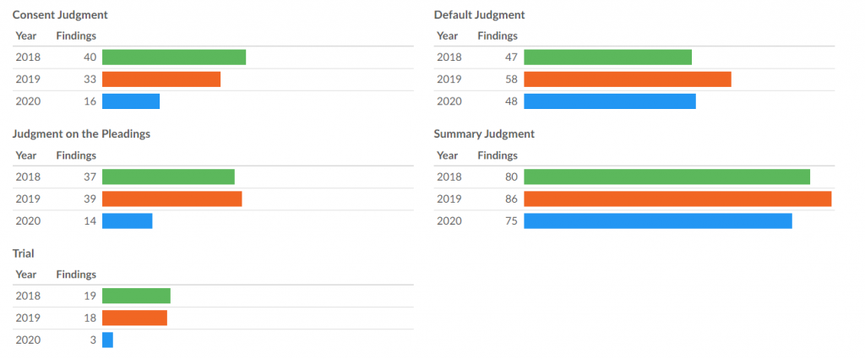The width and height of the screenshot is (865, 359).
Task: Click the 2019 Trial orange bar
Action: tap(134, 318)
